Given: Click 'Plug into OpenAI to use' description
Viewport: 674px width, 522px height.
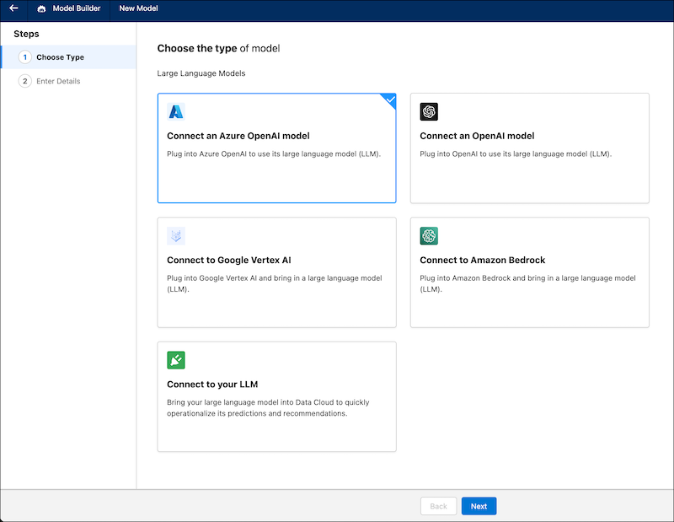Looking at the screenshot, I should click(x=516, y=154).
